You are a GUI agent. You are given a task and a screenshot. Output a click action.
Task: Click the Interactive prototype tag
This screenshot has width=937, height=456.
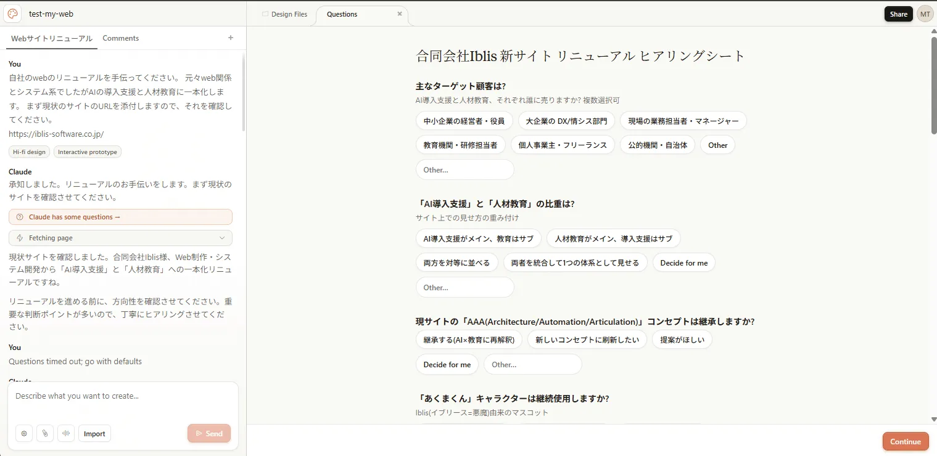pos(88,152)
